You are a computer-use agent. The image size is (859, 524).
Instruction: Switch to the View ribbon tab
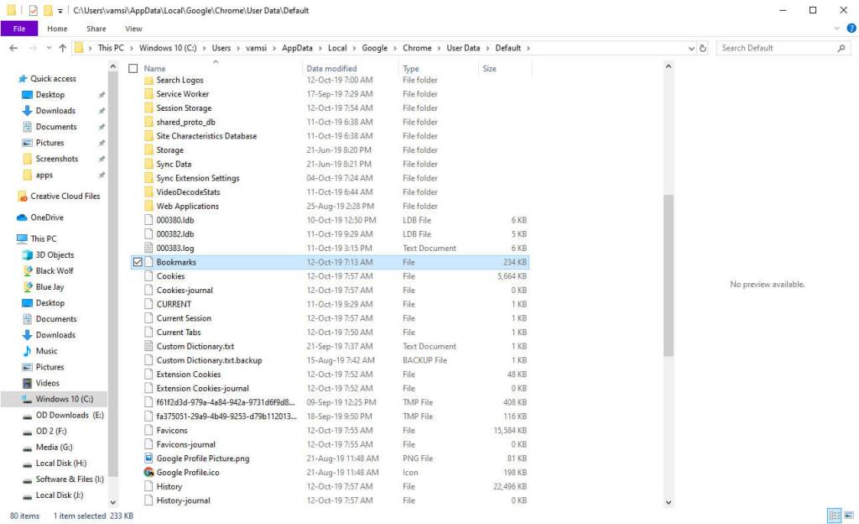pyautogui.click(x=133, y=28)
